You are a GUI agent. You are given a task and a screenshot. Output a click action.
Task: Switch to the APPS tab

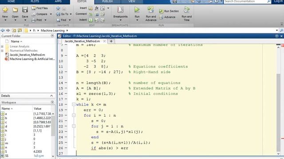tap(58, 1)
